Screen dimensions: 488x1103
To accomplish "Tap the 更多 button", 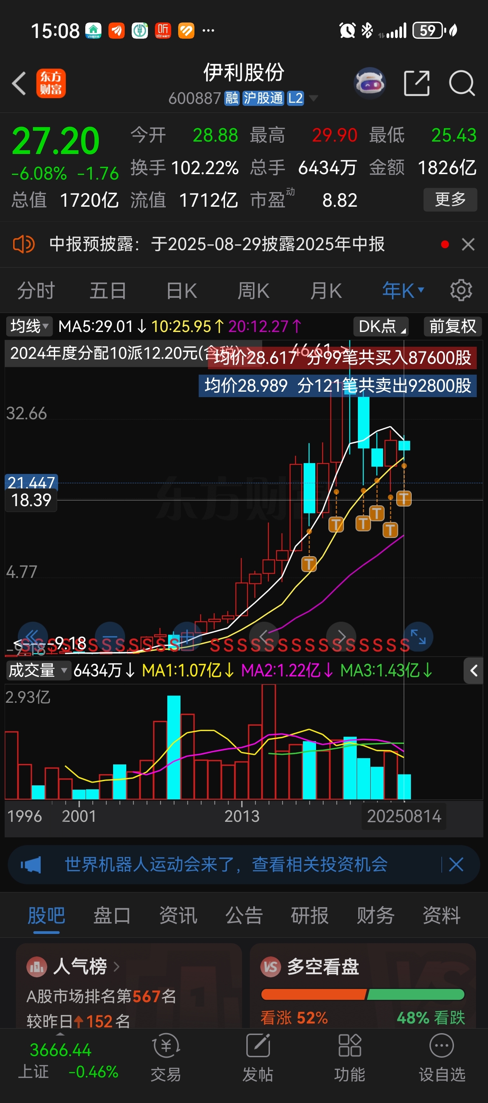I will (450, 199).
